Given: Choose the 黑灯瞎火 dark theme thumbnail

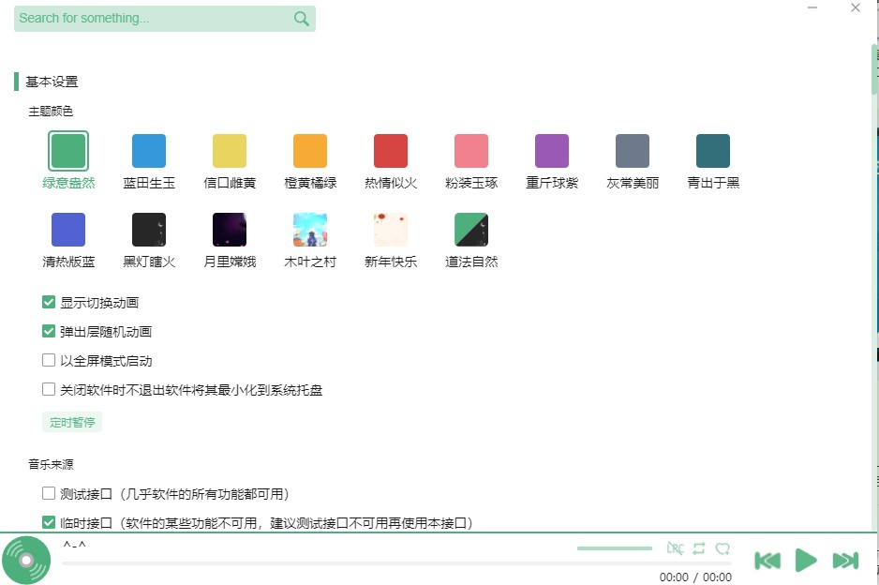Looking at the screenshot, I should [148, 228].
